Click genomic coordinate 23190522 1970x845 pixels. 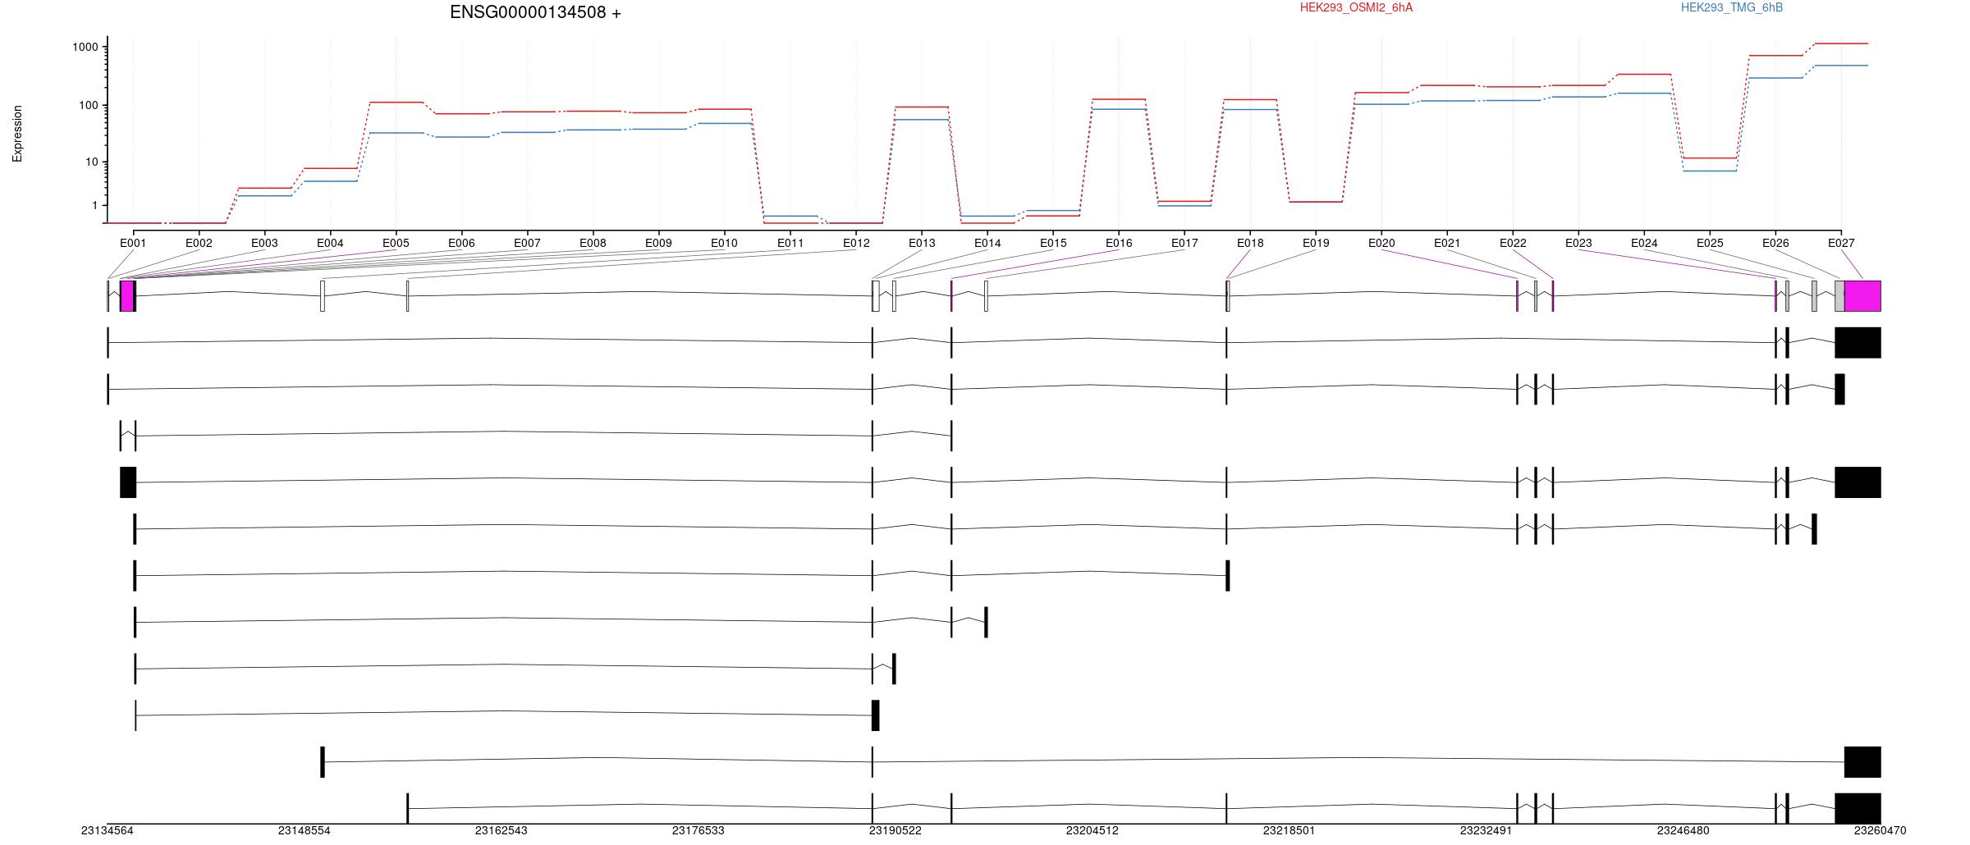896,830
